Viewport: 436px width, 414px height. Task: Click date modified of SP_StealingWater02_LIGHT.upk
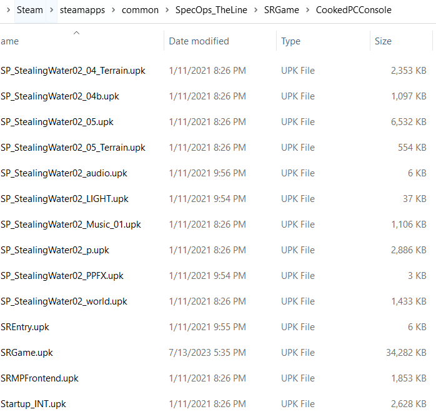pyautogui.click(x=207, y=199)
